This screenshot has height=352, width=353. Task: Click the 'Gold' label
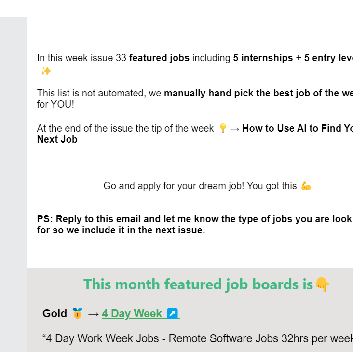click(54, 313)
